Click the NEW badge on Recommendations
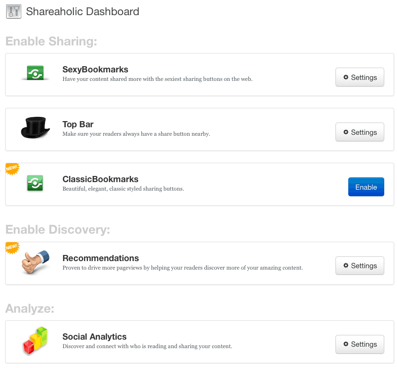This screenshot has width=397, height=368. point(12,248)
